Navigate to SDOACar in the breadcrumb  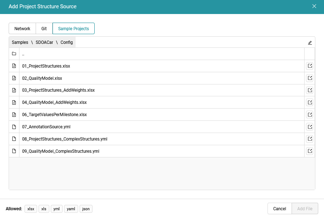(x=44, y=42)
